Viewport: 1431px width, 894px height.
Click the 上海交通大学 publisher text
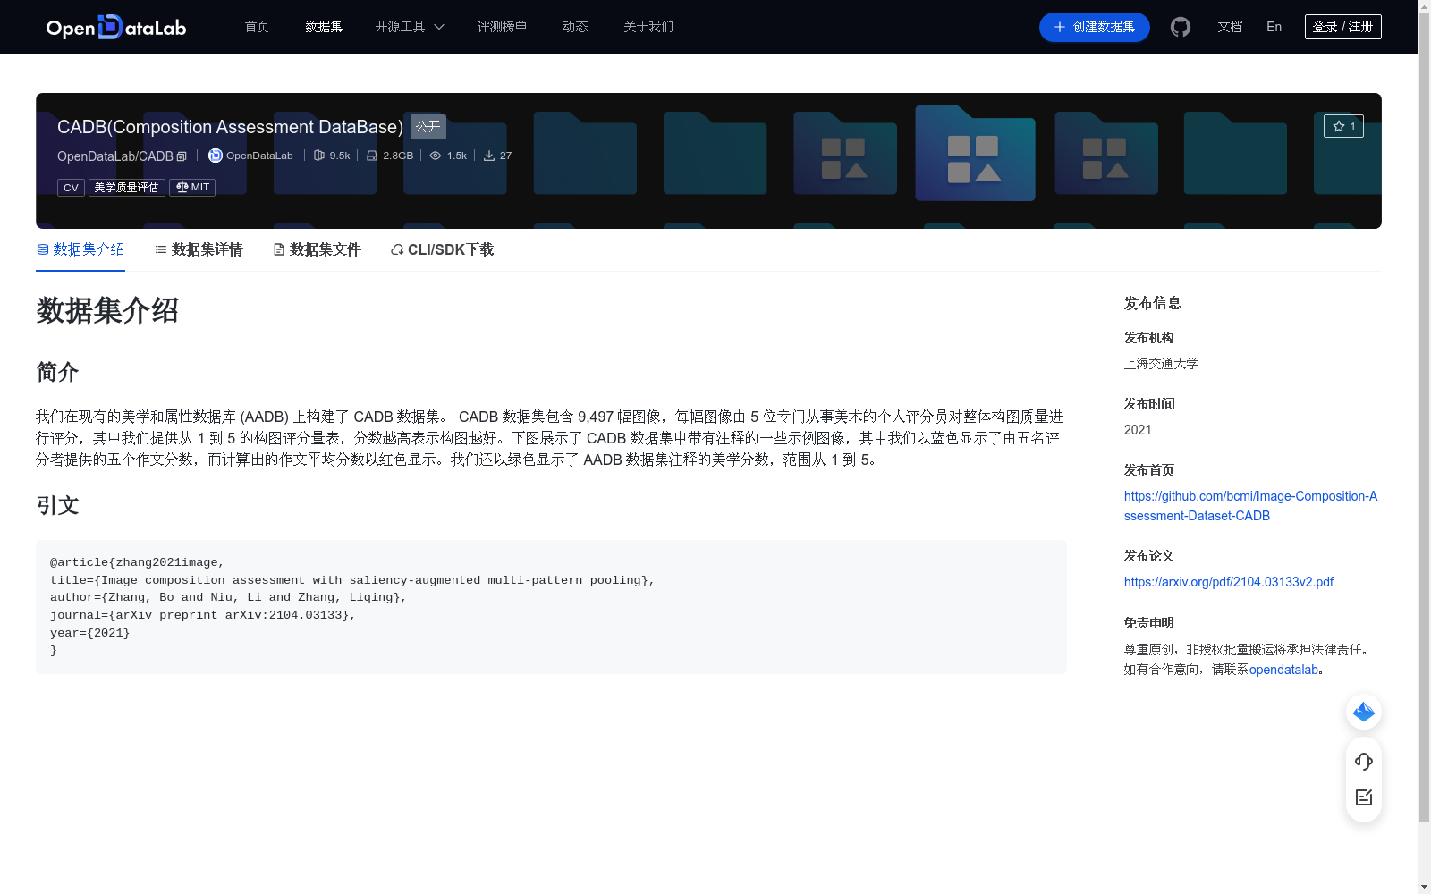click(1161, 364)
